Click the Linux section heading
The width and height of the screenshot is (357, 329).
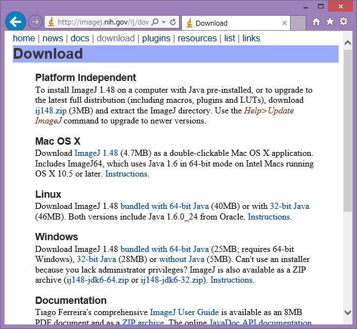(49, 194)
